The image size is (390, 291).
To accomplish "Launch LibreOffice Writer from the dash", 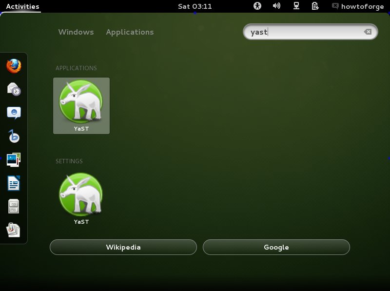I will tap(14, 183).
